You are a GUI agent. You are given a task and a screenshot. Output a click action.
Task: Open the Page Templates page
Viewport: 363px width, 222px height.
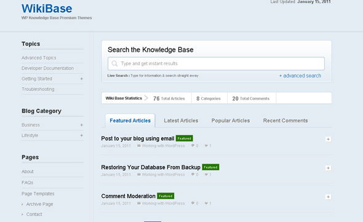pos(38,194)
